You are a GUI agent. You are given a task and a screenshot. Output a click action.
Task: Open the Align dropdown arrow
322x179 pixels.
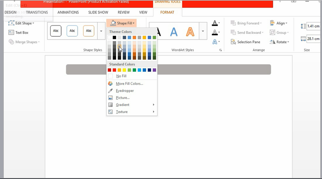coord(286,23)
